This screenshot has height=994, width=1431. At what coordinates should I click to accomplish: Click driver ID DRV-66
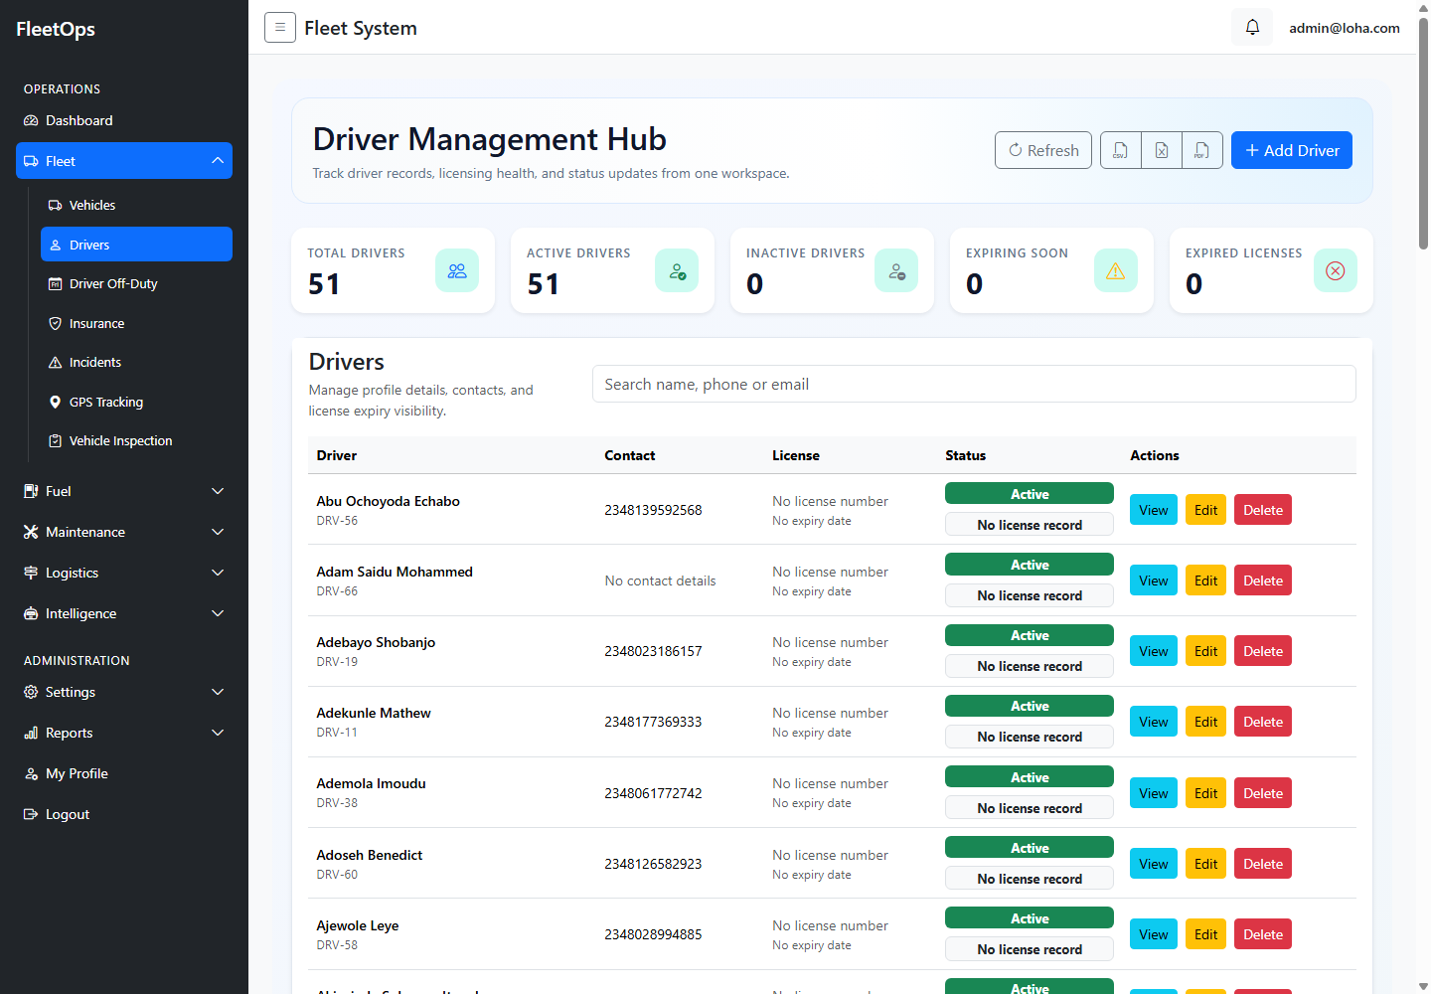coord(337,591)
